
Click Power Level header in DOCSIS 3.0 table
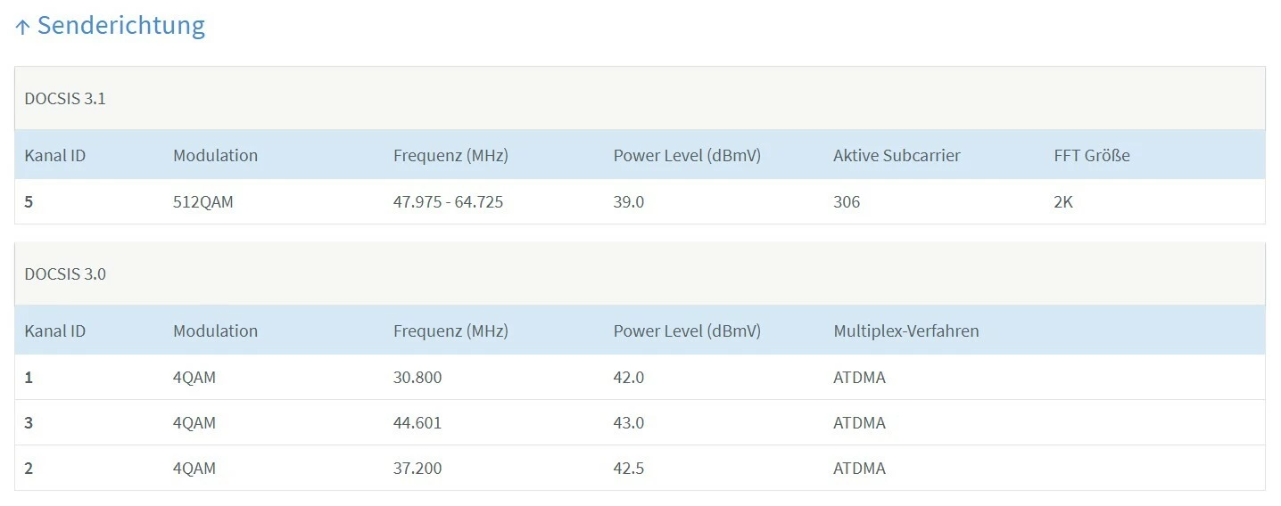[x=687, y=331]
